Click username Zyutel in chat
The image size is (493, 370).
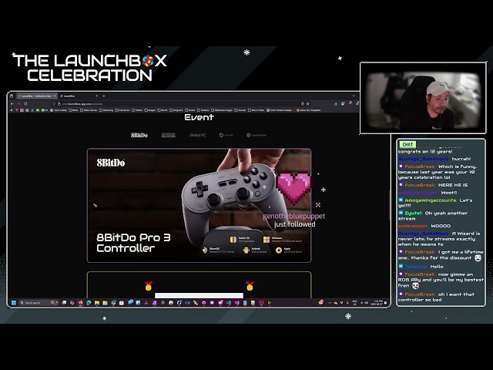413,214
